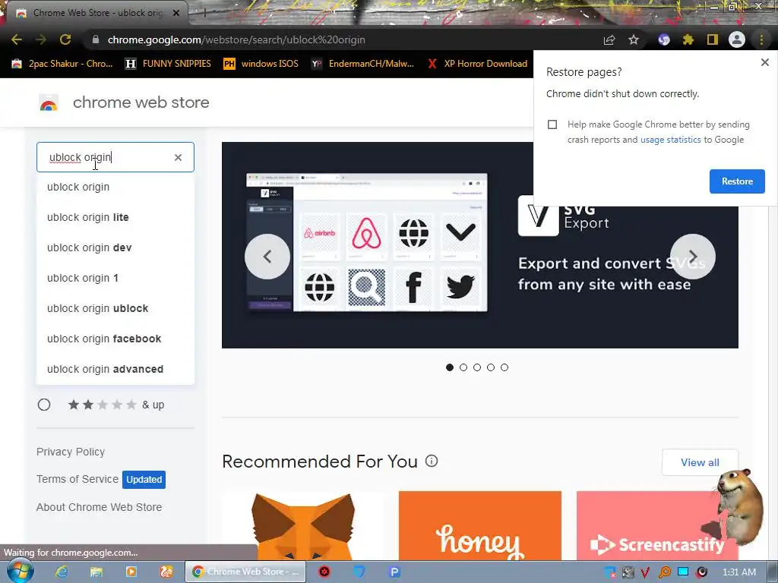
Task: Click the Chrome Web Store rainbow logo
Action: pyautogui.click(x=49, y=102)
